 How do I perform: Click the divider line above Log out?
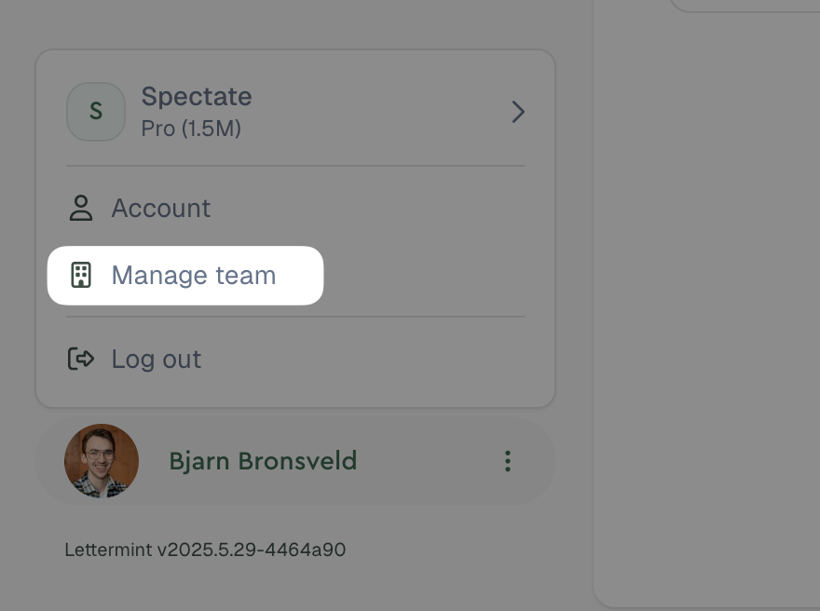click(x=294, y=317)
